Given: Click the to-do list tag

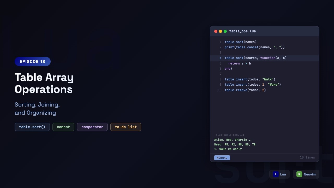Looking at the screenshot, I should [126, 127].
